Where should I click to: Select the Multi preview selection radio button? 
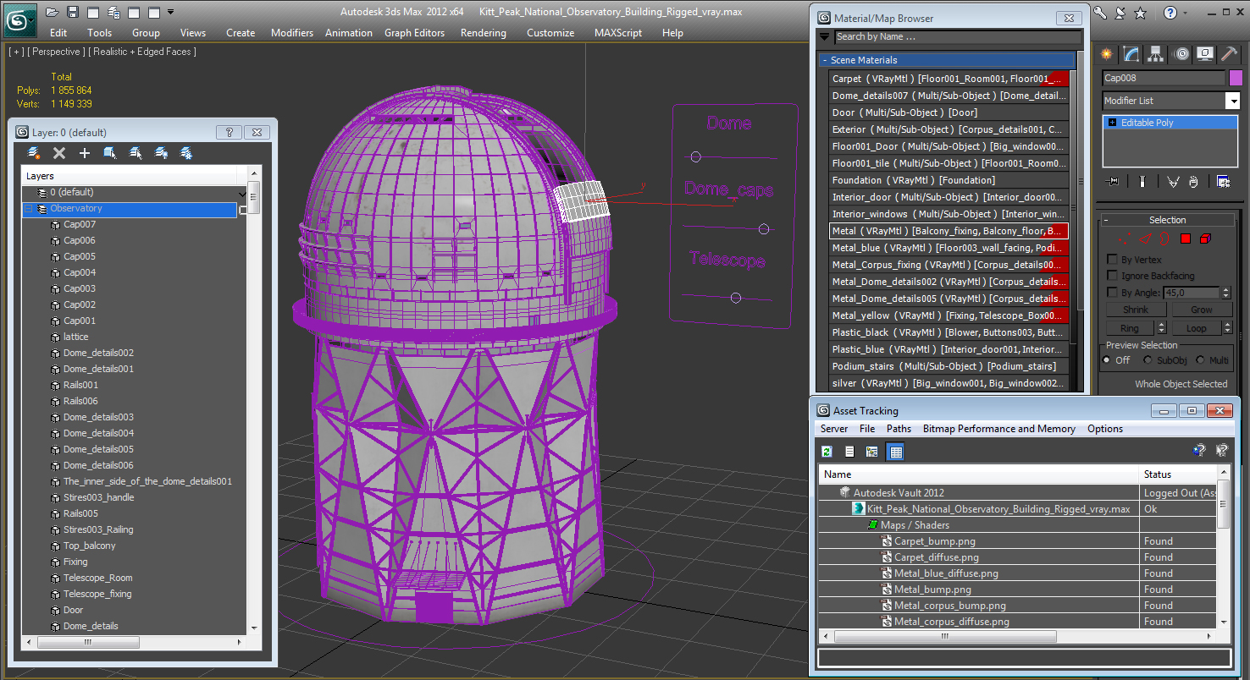[1201, 360]
